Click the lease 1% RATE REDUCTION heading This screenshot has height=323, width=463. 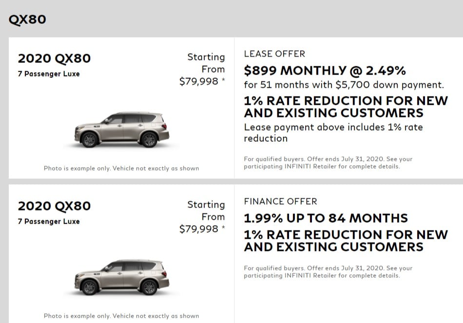point(346,107)
